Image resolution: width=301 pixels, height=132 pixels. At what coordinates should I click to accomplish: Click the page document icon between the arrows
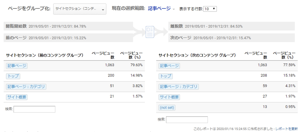(x=150, y=32)
